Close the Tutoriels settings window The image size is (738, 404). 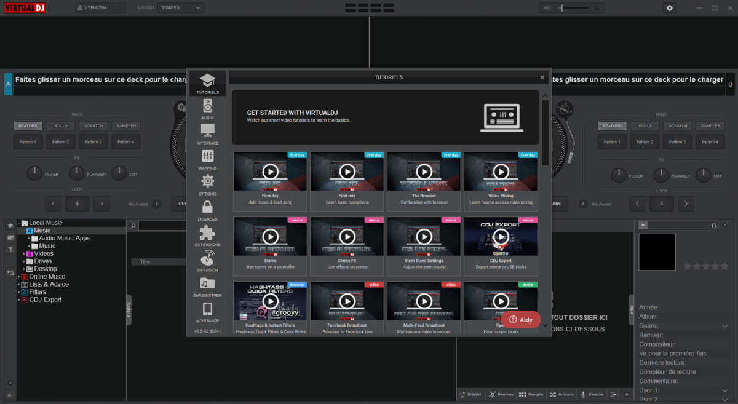pyautogui.click(x=542, y=77)
